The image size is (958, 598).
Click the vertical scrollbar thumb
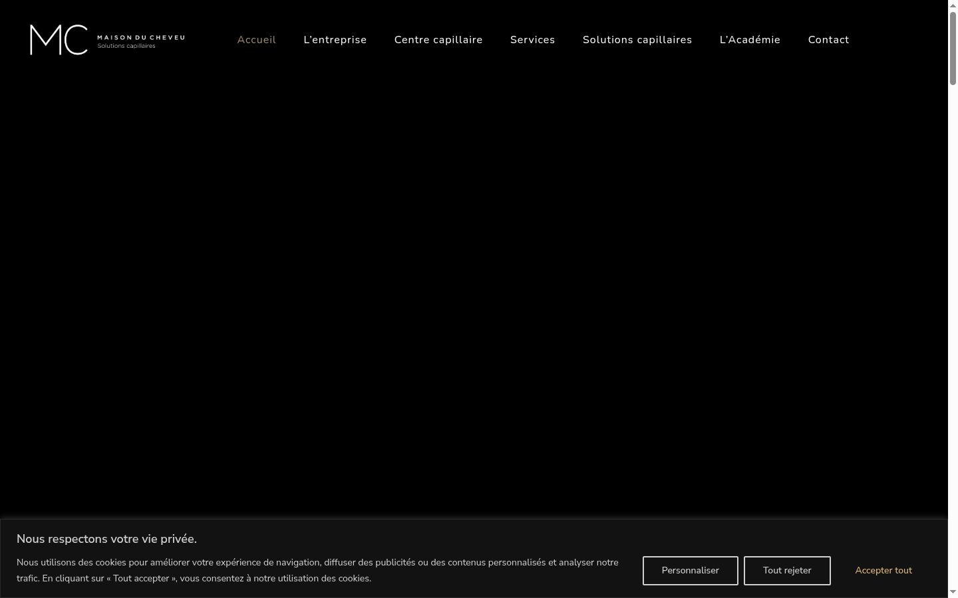click(953, 48)
